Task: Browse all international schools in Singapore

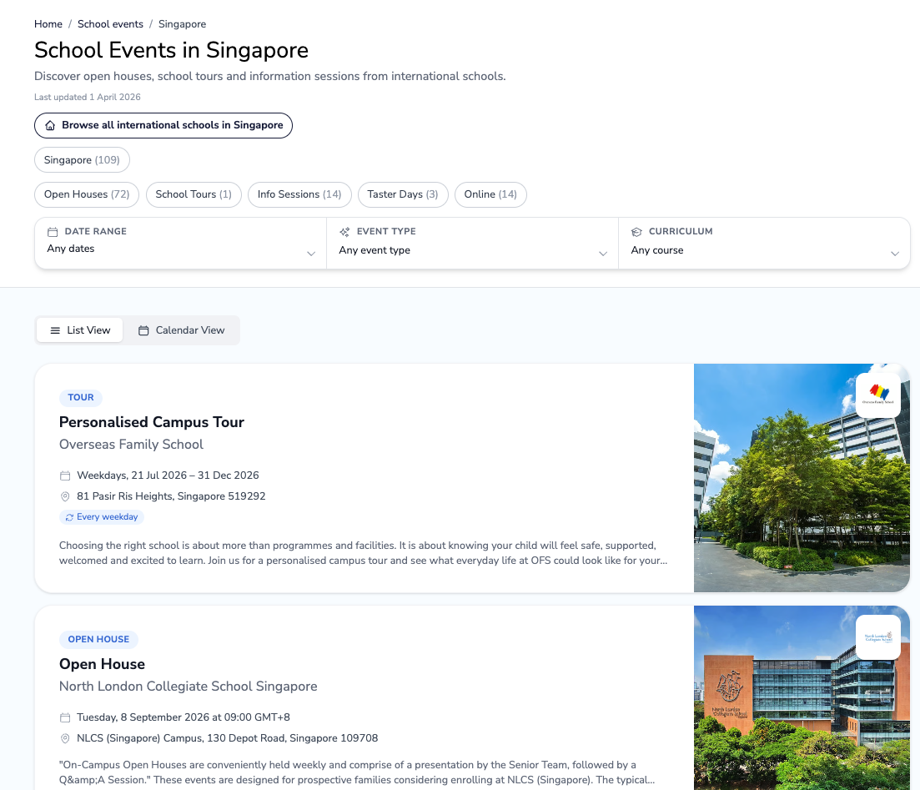Action: (163, 126)
